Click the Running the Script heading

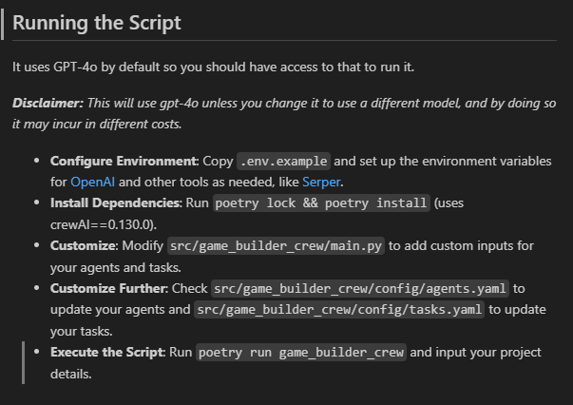coord(97,23)
